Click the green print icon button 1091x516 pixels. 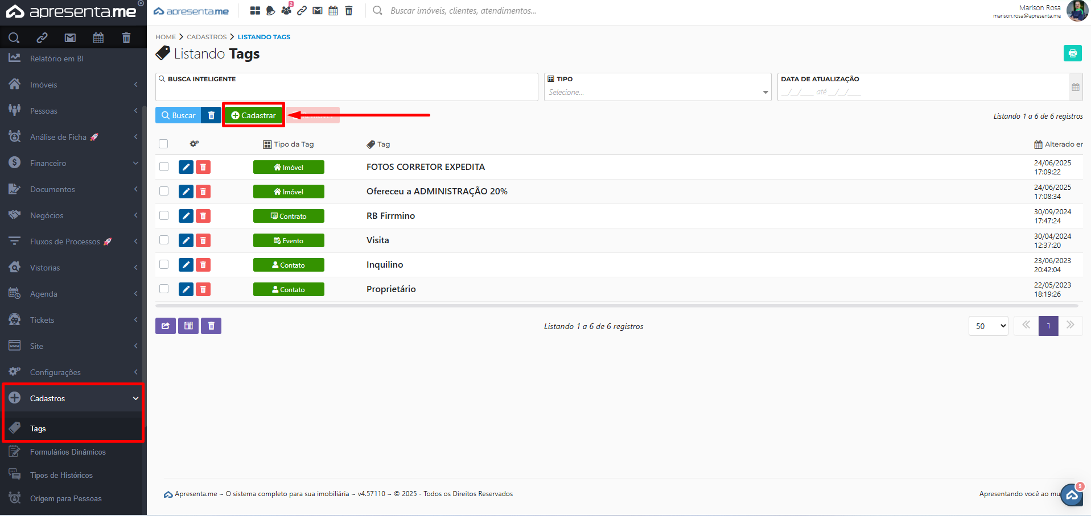click(1072, 53)
